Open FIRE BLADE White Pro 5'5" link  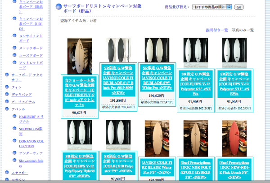pyautogui.click(x=157, y=167)
